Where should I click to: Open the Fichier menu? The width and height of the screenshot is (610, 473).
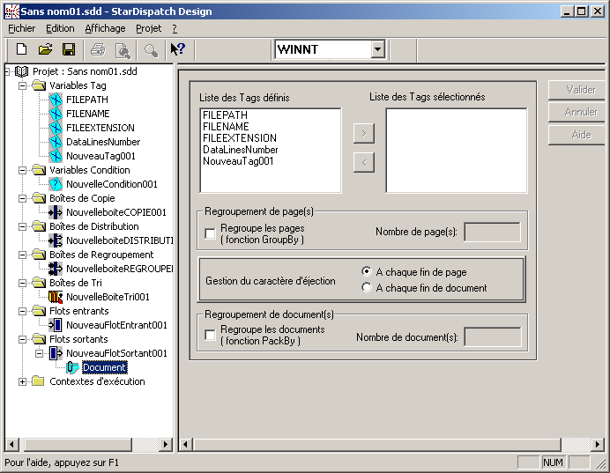21,28
